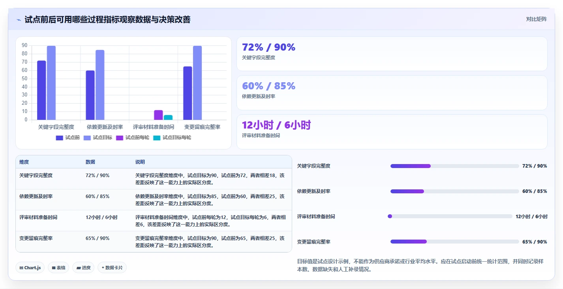Click the footnote beginning 目标值是试点设计示例

420,265
